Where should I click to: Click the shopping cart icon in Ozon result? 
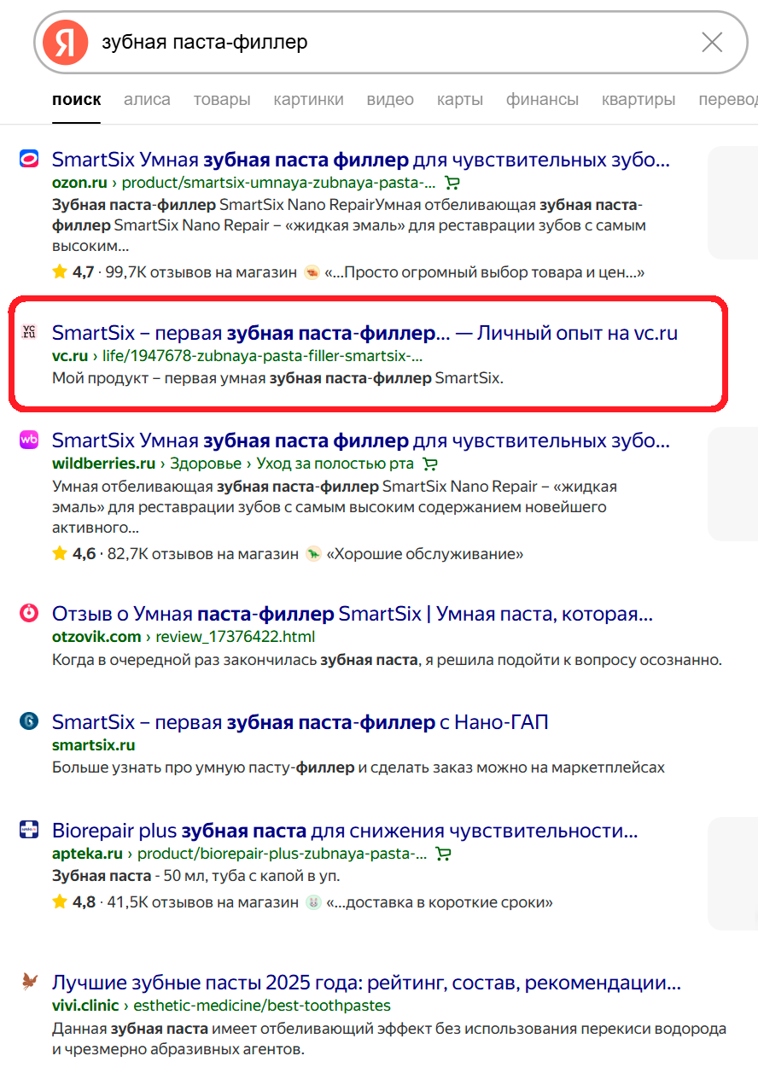pyautogui.click(x=452, y=183)
